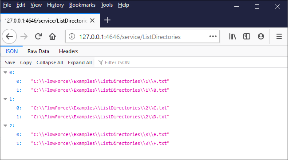Screen dimensions: 288x160
Task: Click index 1 key of F.txt row
Action: pos(19,144)
